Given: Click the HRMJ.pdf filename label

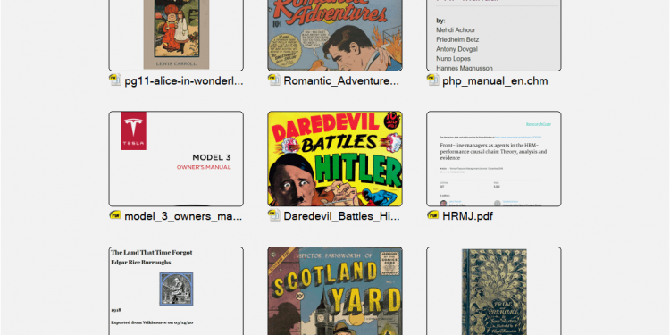Looking at the screenshot, I should pyautogui.click(x=467, y=216).
